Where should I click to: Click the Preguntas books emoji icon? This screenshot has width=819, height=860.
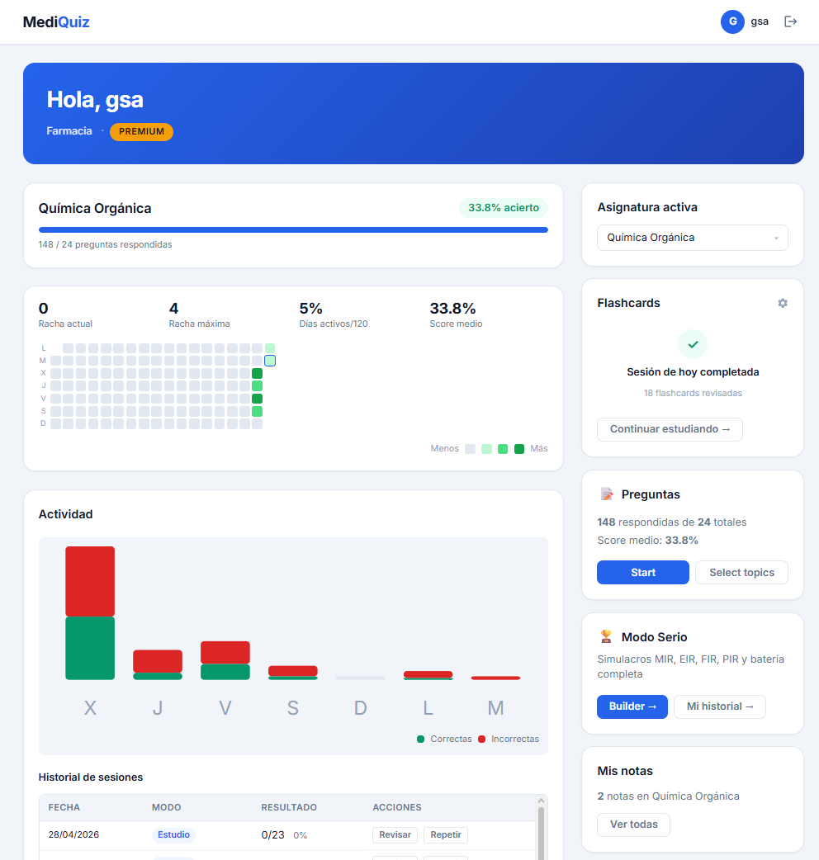608,493
